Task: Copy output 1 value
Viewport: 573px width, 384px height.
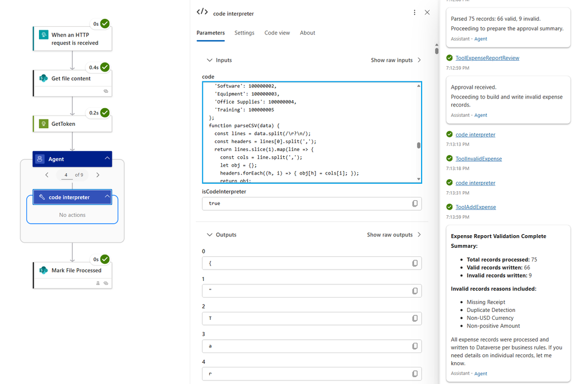Action: point(415,291)
